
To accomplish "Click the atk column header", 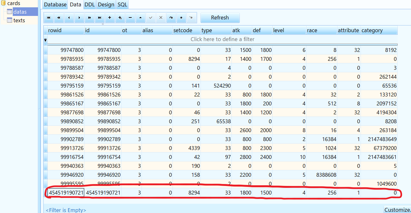I will [x=242, y=30].
